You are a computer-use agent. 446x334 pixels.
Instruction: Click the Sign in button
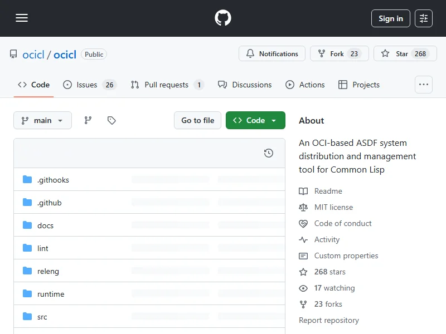(x=390, y=18)
